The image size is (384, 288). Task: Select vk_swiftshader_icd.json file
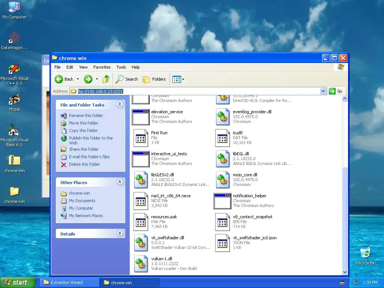pyautogui.click(x=246, y=243)
